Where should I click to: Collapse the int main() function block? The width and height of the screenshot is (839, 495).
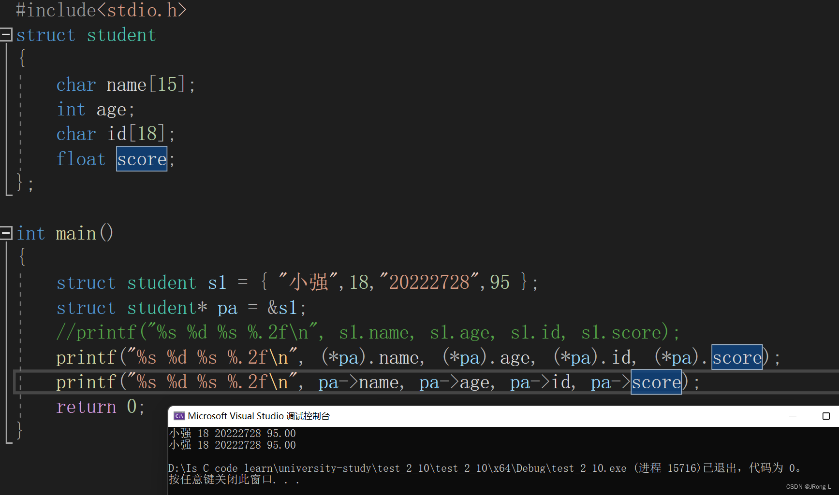6,233
